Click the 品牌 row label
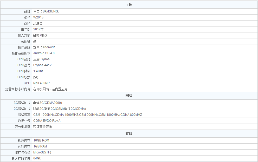 pyautogui.click(x=27, y=11)
